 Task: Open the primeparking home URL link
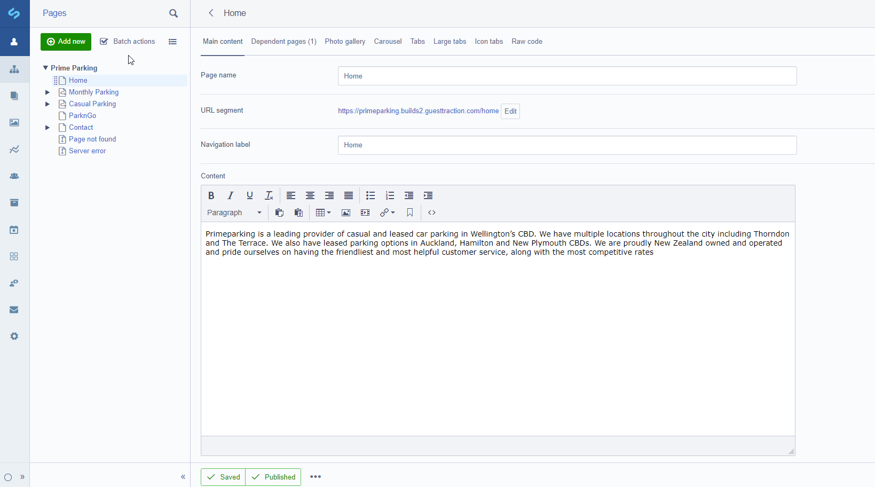(418, 111)
